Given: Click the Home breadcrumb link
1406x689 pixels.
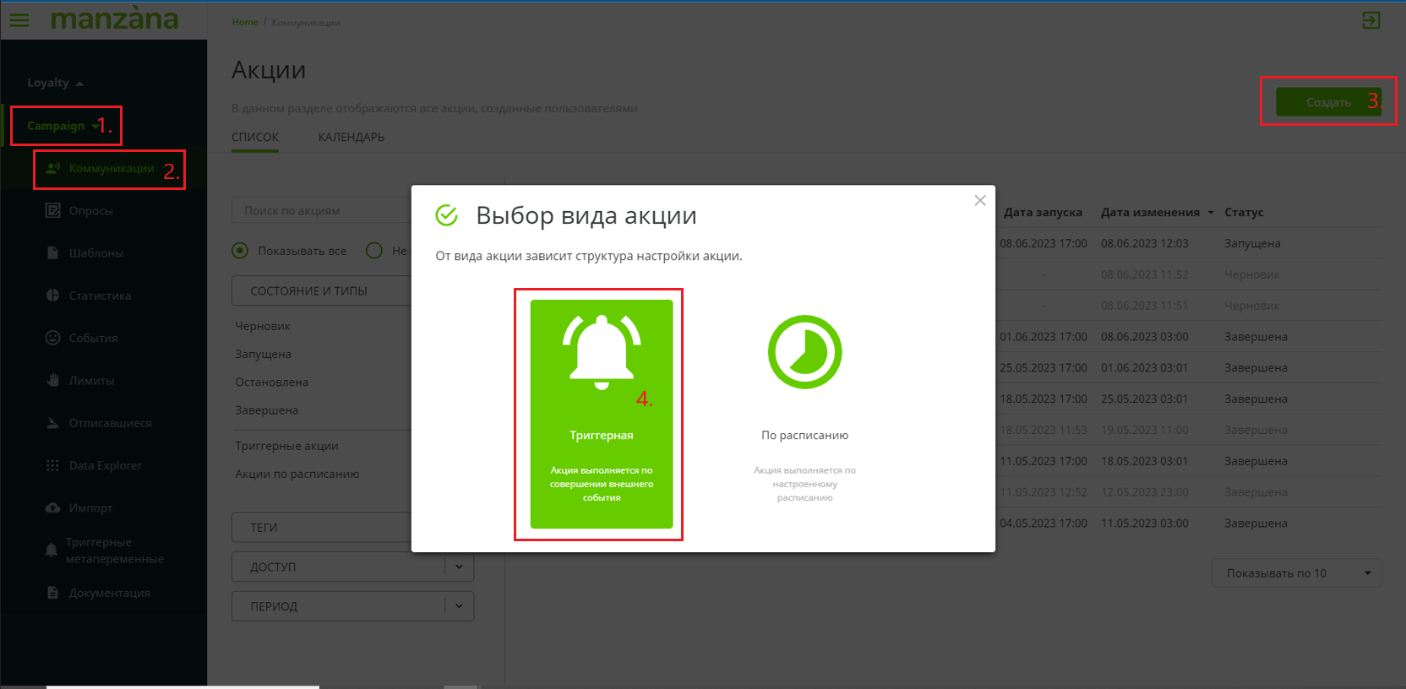Looking at the screenshot, I should point(245,22).
